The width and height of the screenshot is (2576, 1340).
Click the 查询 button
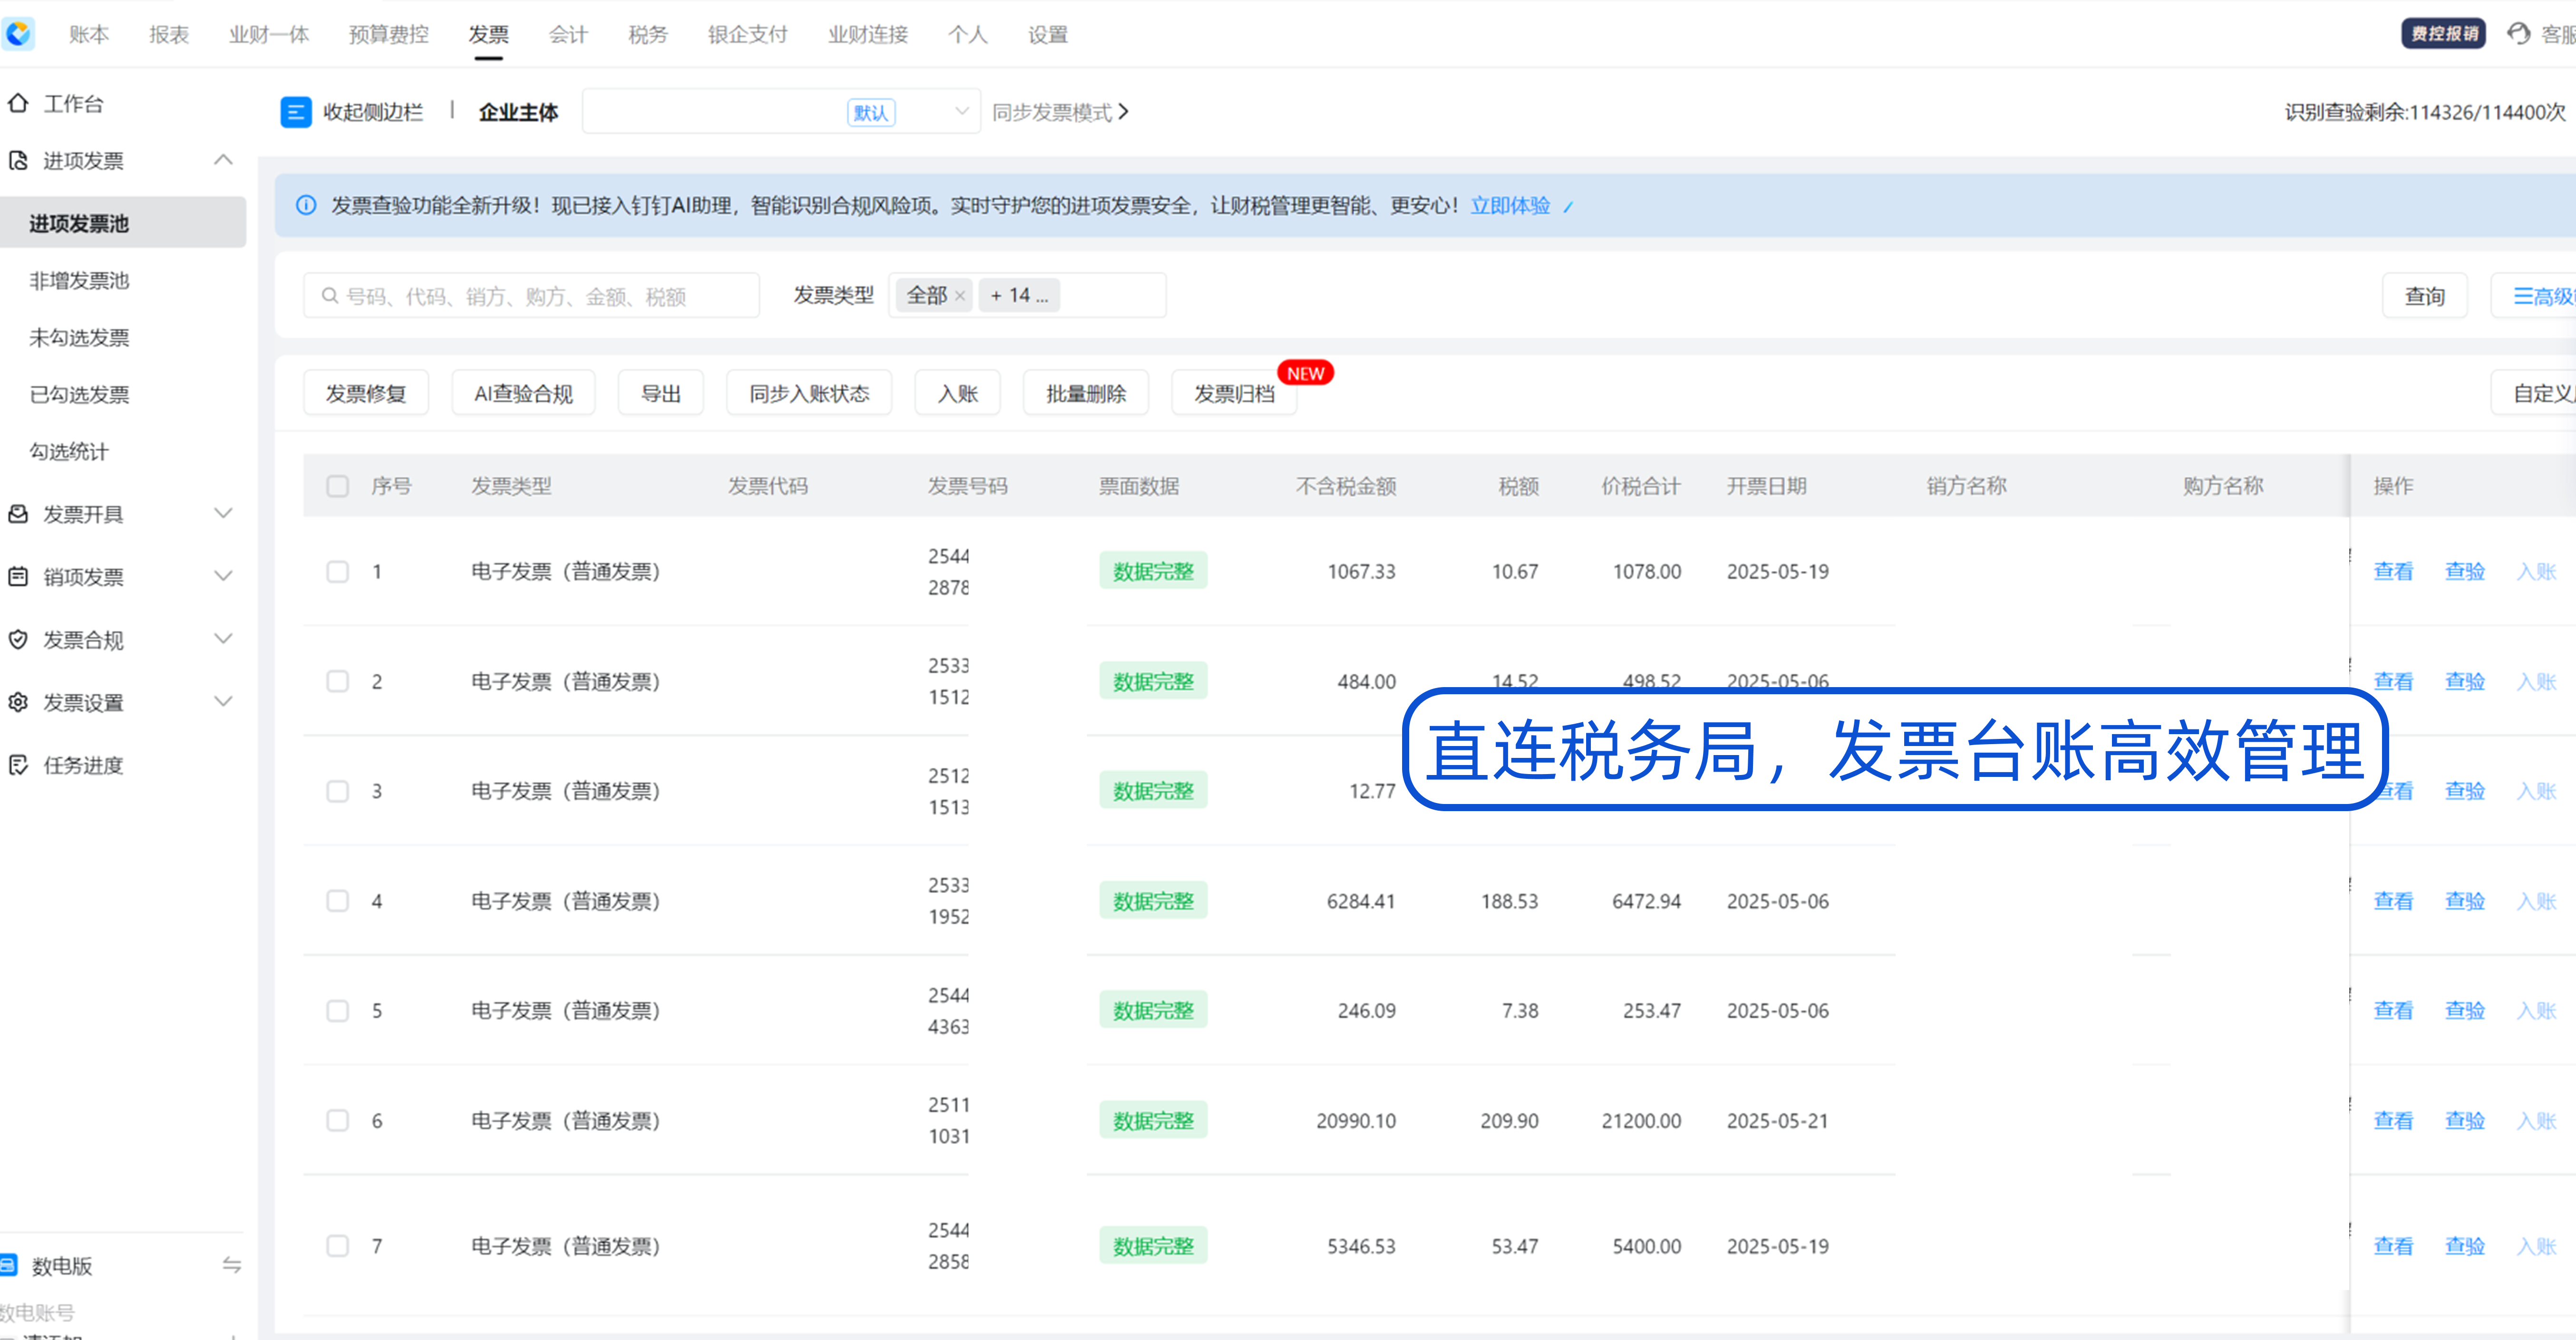point(2425,296)
